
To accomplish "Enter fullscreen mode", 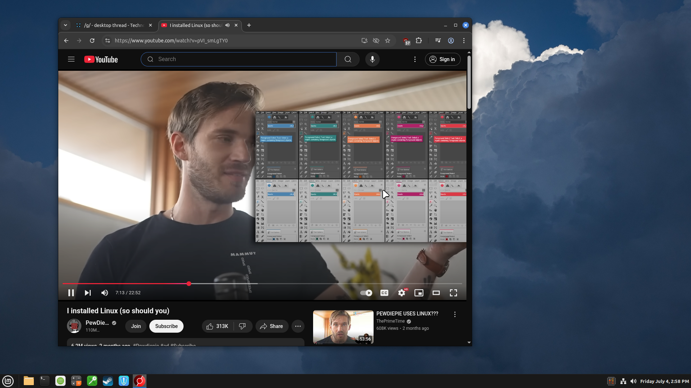I will point(453,293).
